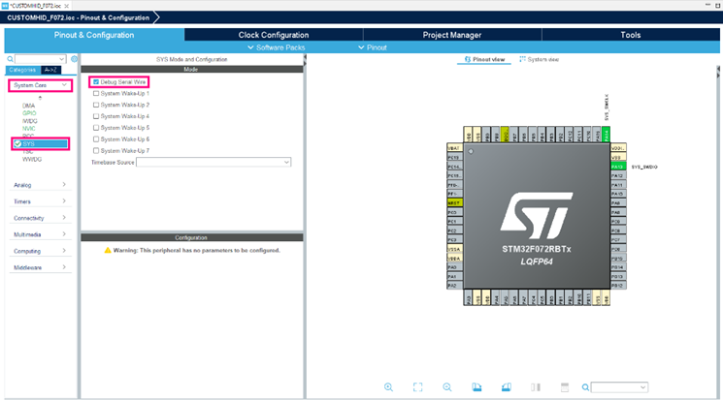This screenshot has width=723, height=400.
Task: Collapse the System Core category
Action: tap(40, 85)
